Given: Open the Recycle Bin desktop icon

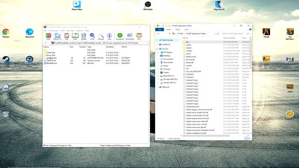Looking at the screenshot, I should (6, 114).
